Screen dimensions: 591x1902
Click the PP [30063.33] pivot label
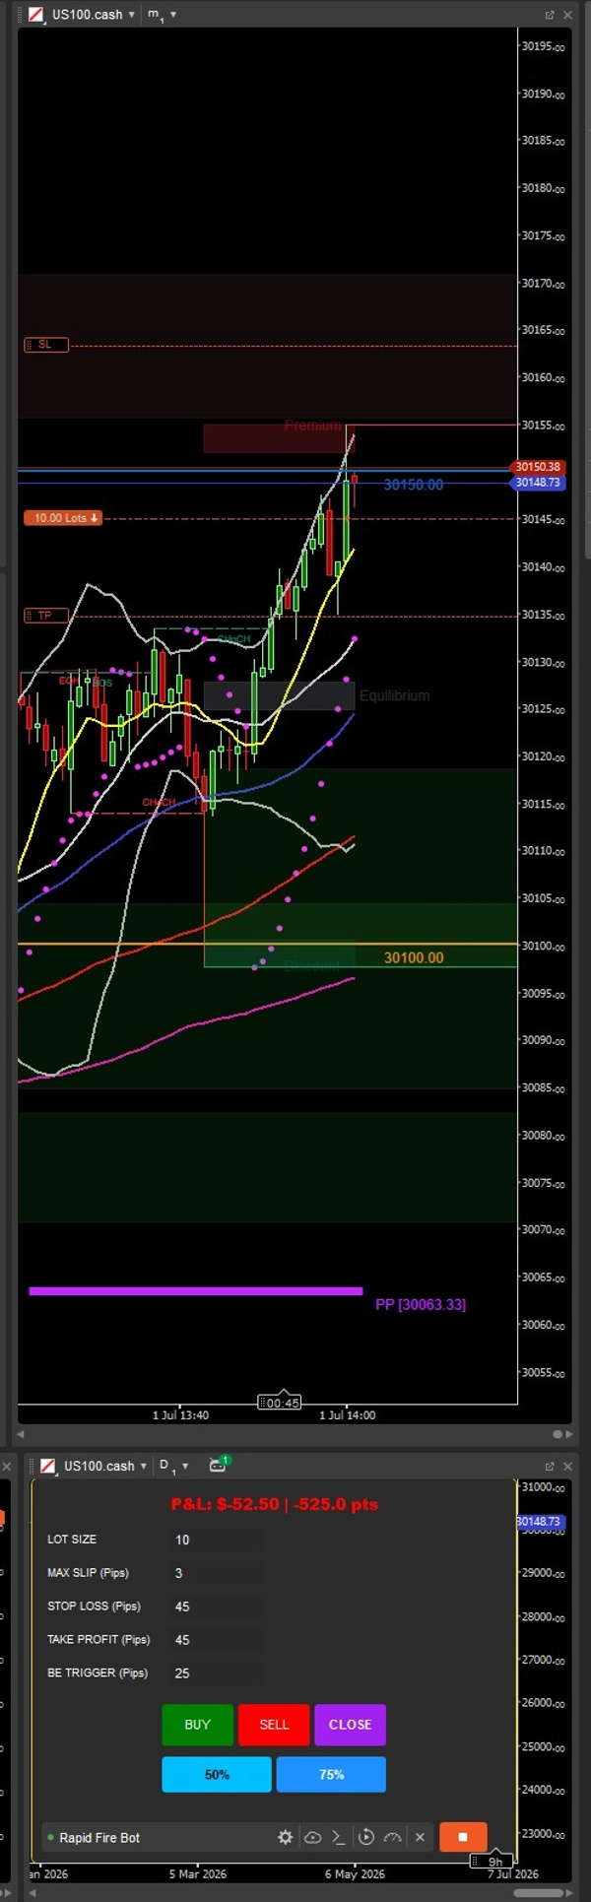421,1304
